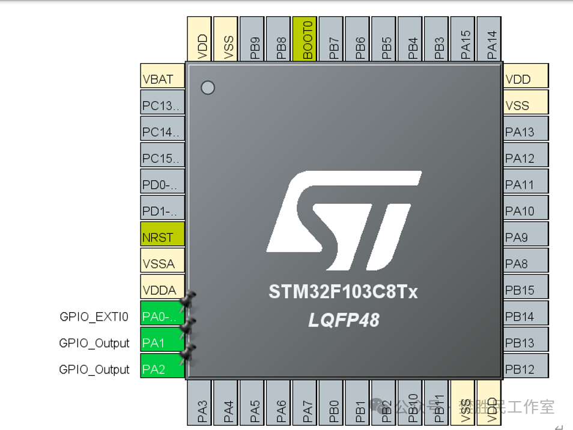This screenshot has height=430, width=573.
Task: Select the PB5 pin
Action: (x=384, y=38)
